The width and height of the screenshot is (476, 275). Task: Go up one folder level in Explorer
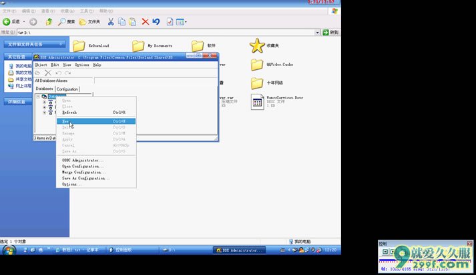pos(49,21)
